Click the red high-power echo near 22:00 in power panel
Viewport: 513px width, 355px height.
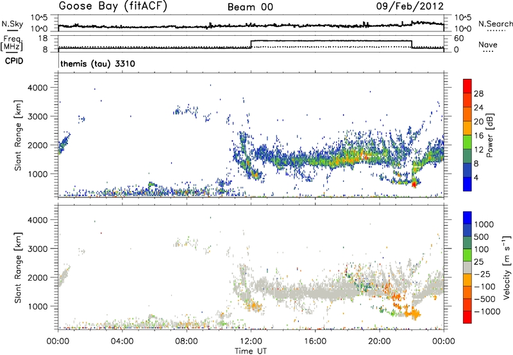tap(414, 185)
